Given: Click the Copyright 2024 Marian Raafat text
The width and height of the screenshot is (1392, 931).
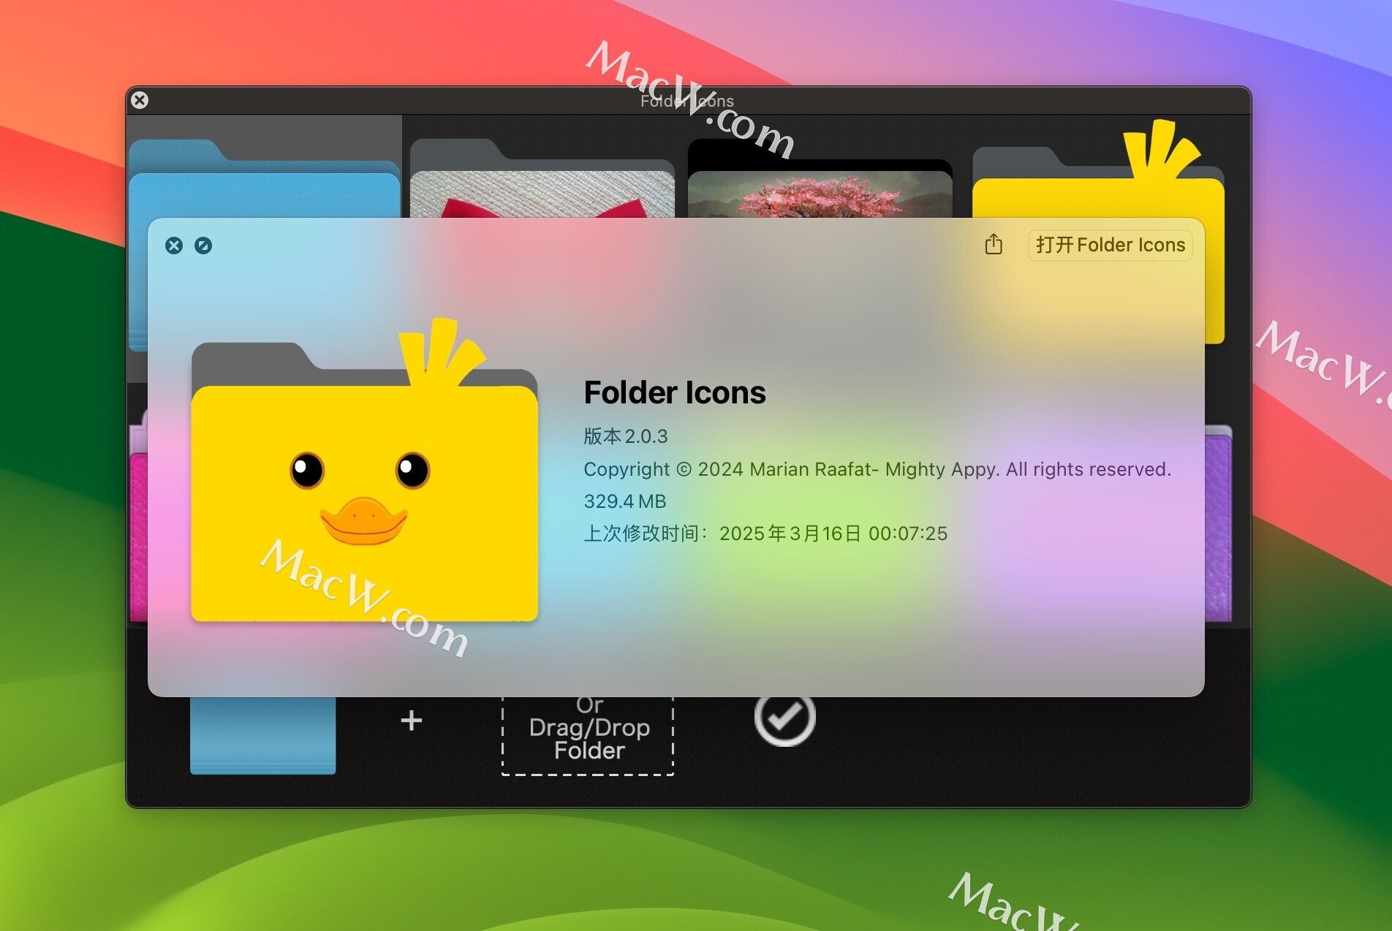Looking at the screenshot, I should (877, 469).
